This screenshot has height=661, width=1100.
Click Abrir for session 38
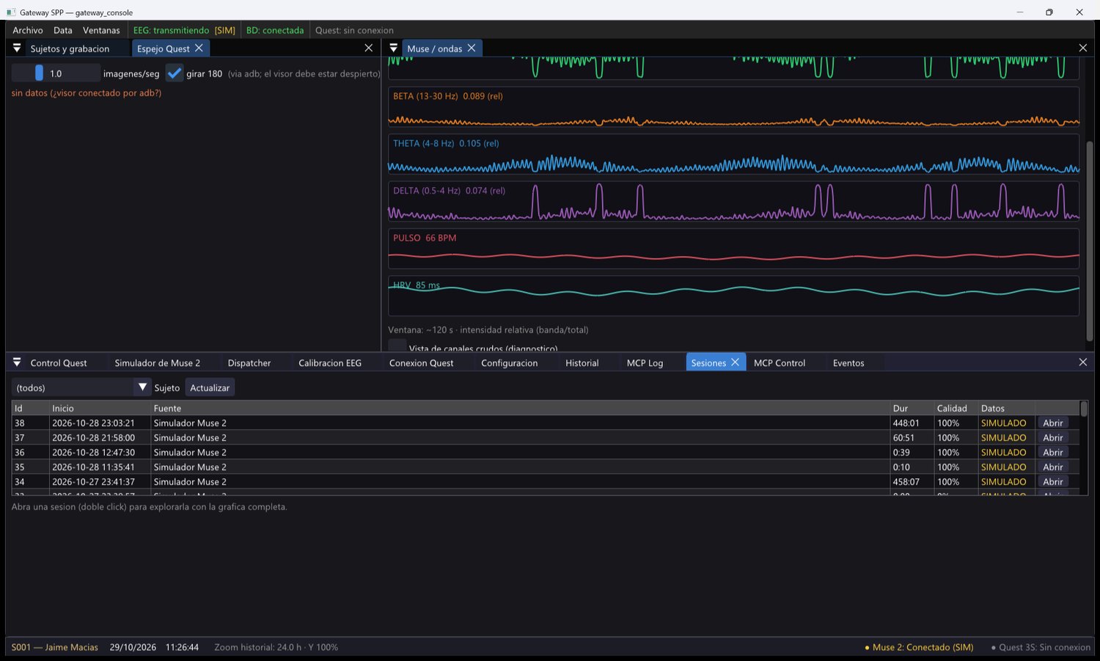pos(1052,423)
